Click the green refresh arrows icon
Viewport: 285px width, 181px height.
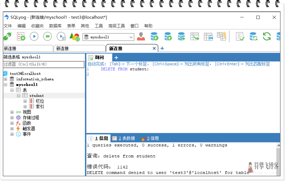267,36
